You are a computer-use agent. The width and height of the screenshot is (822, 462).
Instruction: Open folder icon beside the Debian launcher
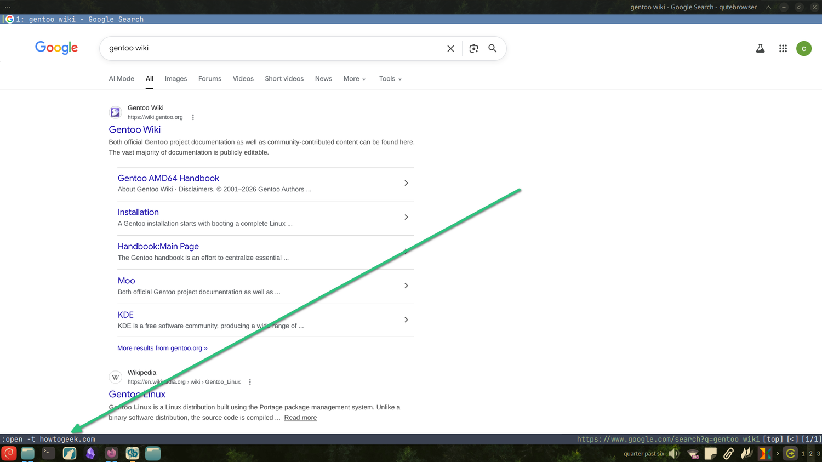point(27,453)
